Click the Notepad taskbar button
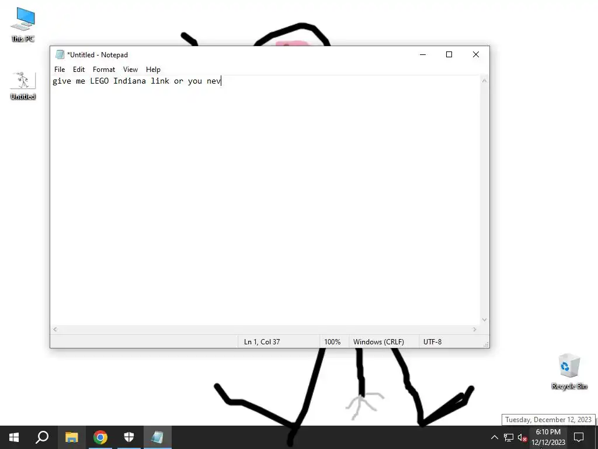 tap(158, 437)
